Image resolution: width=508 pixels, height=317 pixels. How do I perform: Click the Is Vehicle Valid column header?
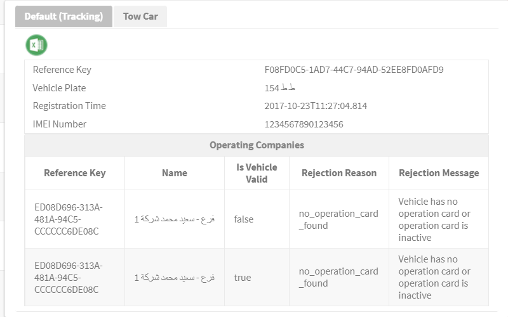257,173
